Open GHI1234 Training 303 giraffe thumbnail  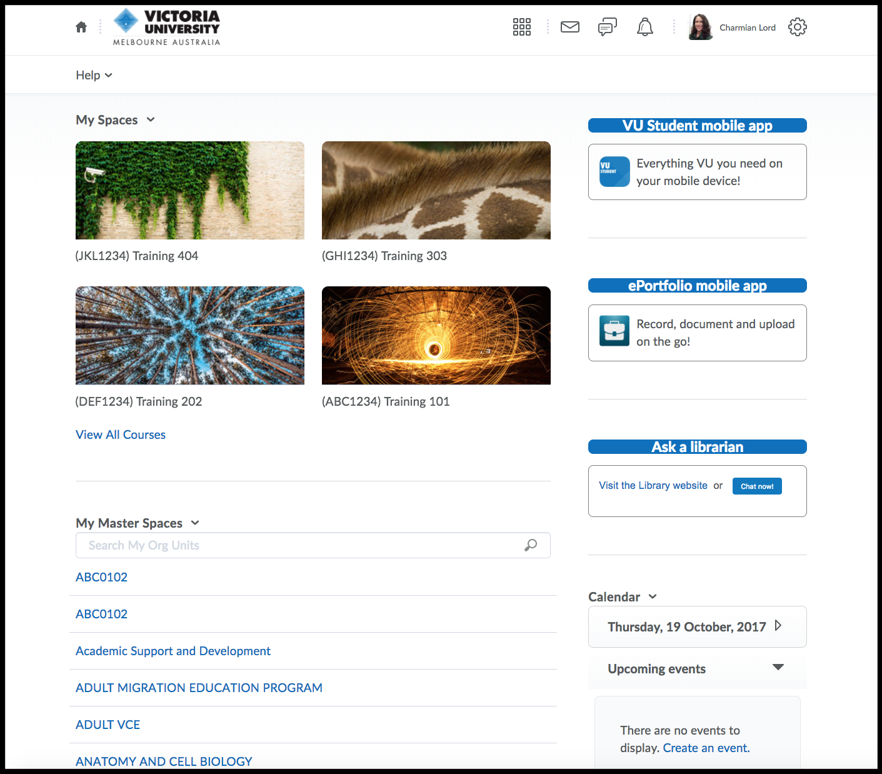pos(436,190)
